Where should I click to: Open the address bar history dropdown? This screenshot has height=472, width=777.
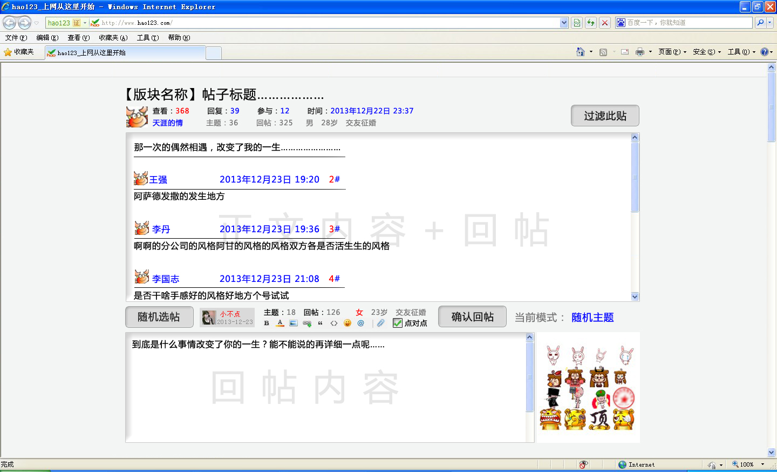(x=564, y=22)
